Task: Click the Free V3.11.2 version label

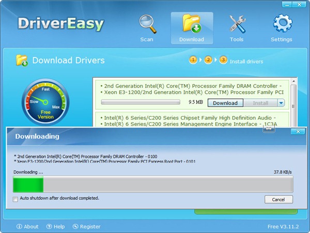Action: 283,226
